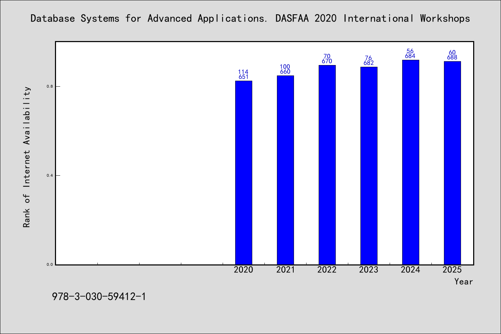Click the value 670 above the 2022 bar
The image size is (501, 334).
tap(327, 61)
